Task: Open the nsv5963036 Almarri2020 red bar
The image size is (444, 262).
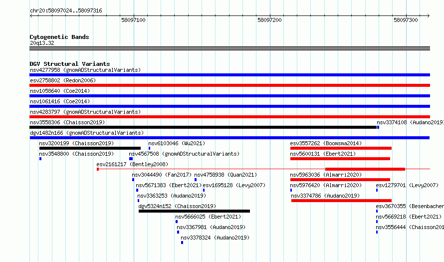Action: click(340, 180)
